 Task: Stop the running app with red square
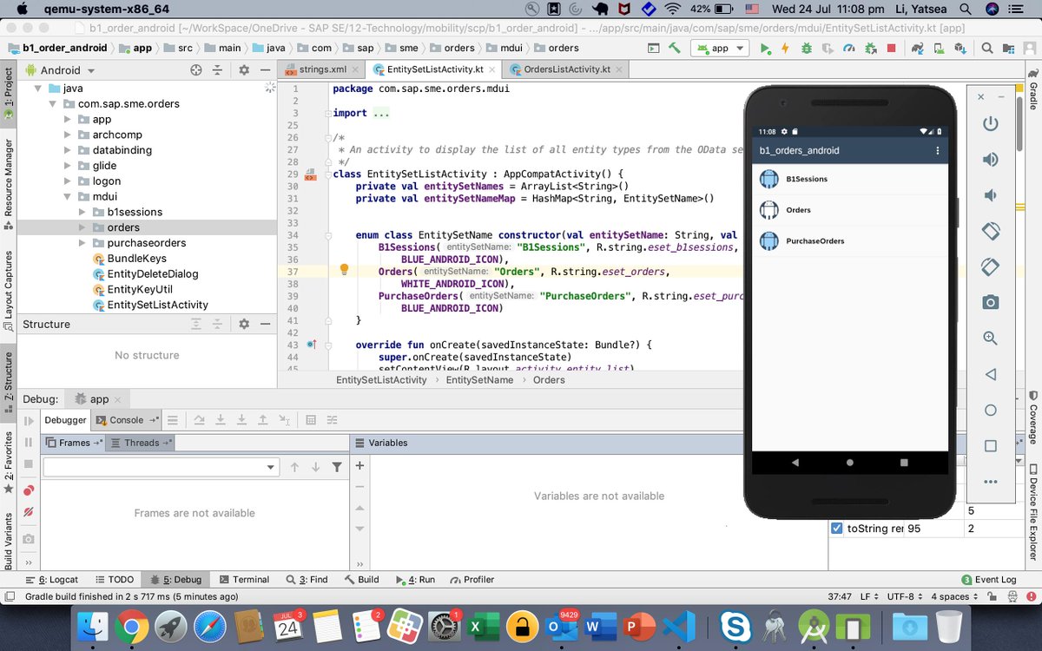click(x=891, y=49)
